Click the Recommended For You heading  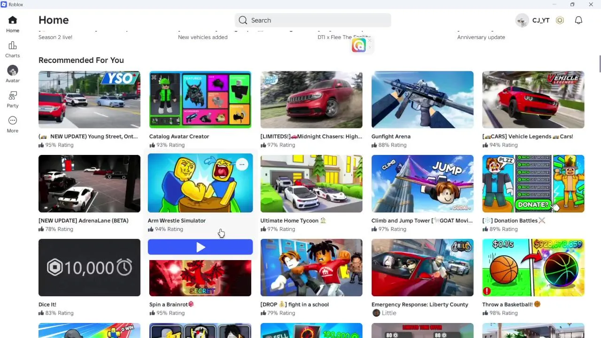point(81,60)
